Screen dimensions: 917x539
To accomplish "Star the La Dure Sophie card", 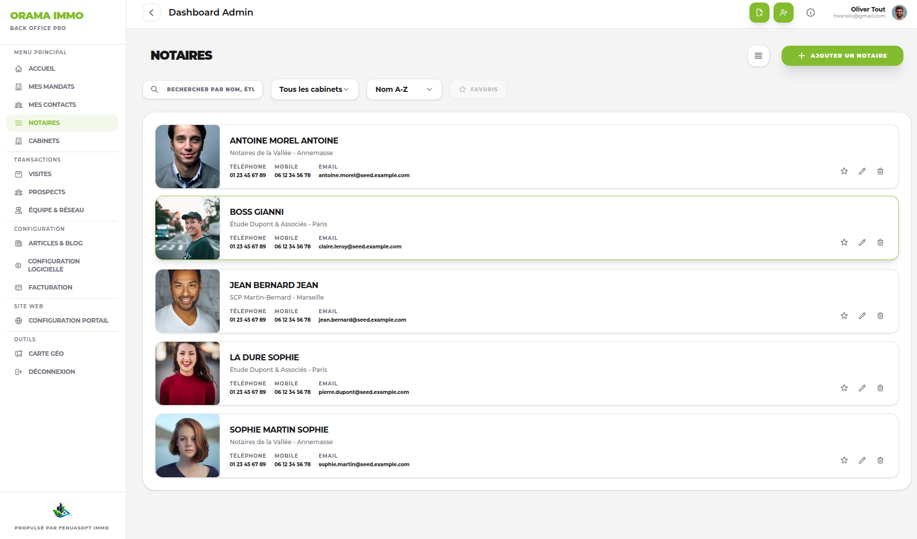I will tap(844, 388).
